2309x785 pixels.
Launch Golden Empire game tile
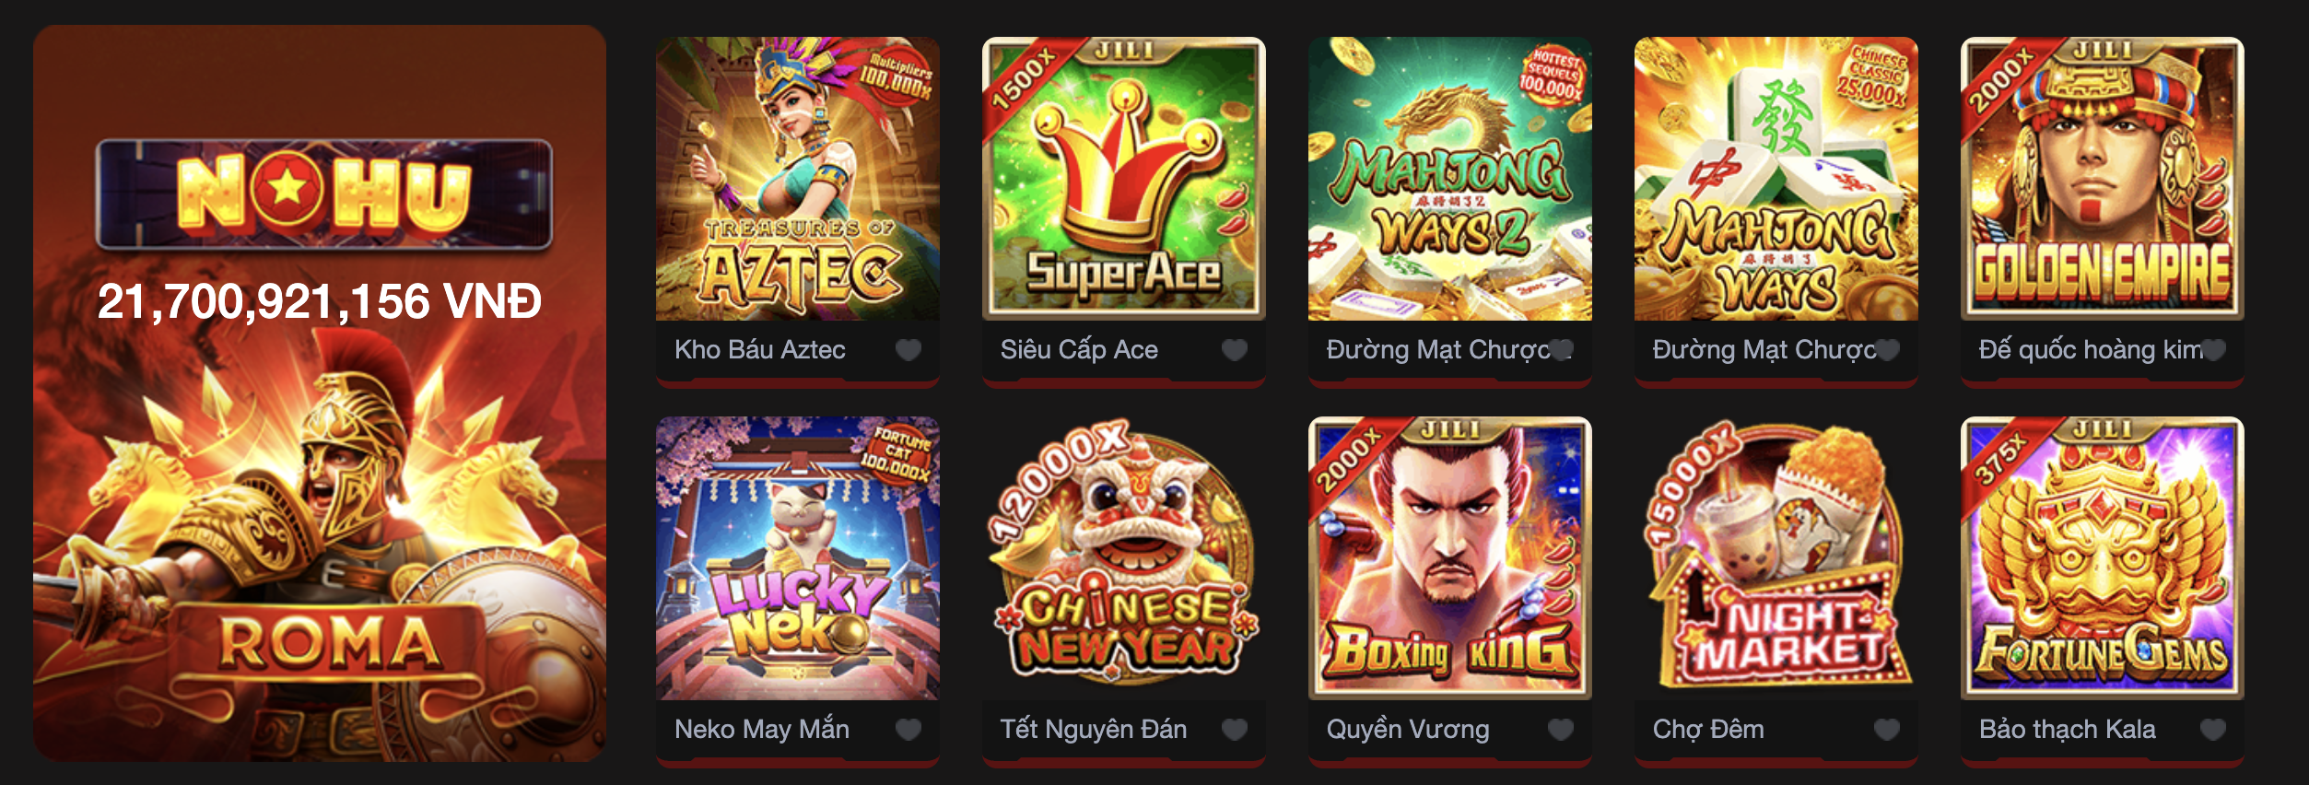click(x=2103, y=179)
